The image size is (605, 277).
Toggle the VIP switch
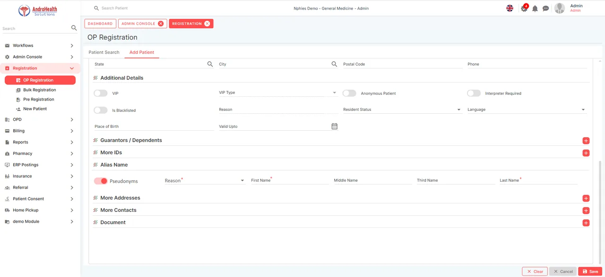tap(101, 93)
